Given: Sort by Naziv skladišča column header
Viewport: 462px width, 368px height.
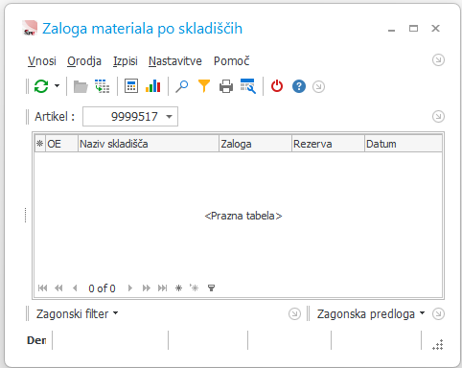Looking at the screenshot, I should coord(149,144).
